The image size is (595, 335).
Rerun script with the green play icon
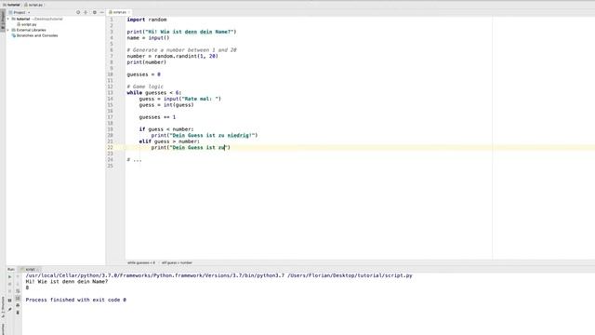10,277
